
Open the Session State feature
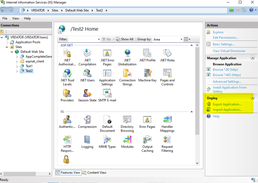(x=87, y=95)
